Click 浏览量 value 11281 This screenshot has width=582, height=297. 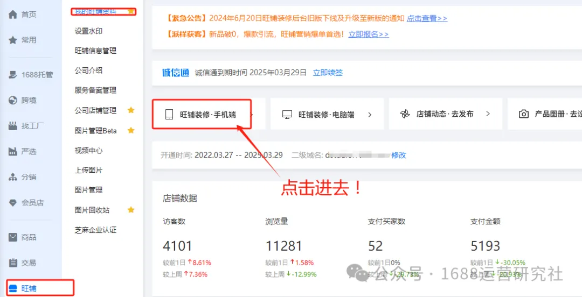coord(283,246)
